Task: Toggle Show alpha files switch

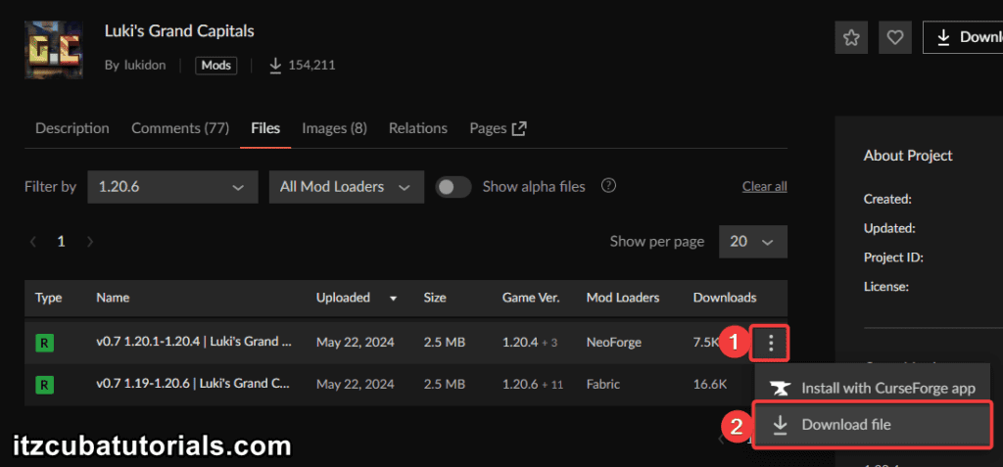Action: pos(454,187)
